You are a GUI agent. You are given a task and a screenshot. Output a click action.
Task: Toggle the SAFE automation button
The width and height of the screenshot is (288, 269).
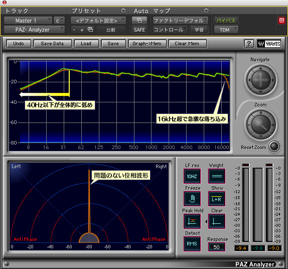139,30
